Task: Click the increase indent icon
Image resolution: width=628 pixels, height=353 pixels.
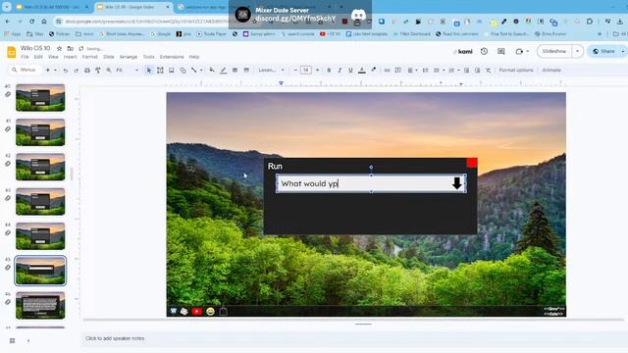Action: point(477,70)
